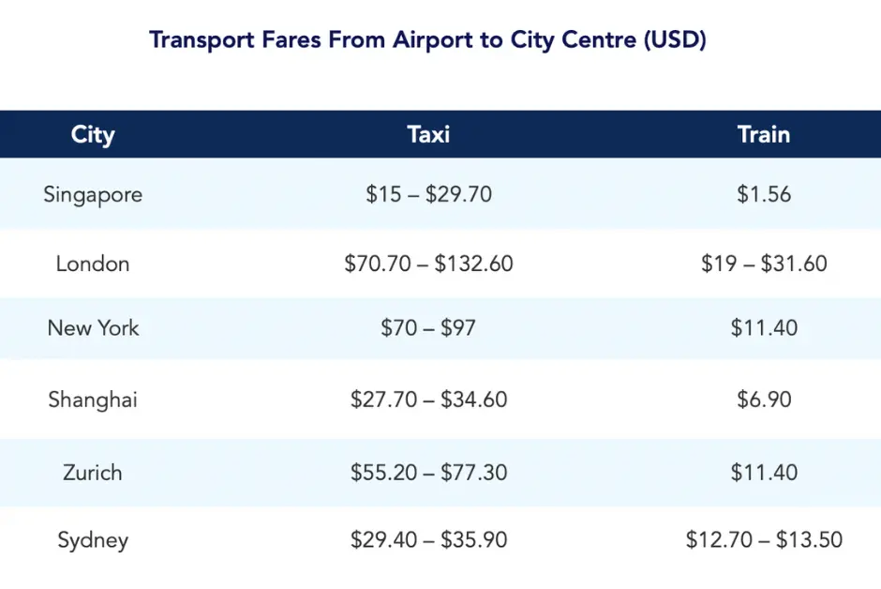881x589 pixels.
Task: Click Sydney taxi fare $29.40 – $35.90
Action: pos(428,540)
